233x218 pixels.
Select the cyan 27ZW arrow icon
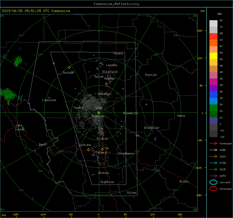213,163
